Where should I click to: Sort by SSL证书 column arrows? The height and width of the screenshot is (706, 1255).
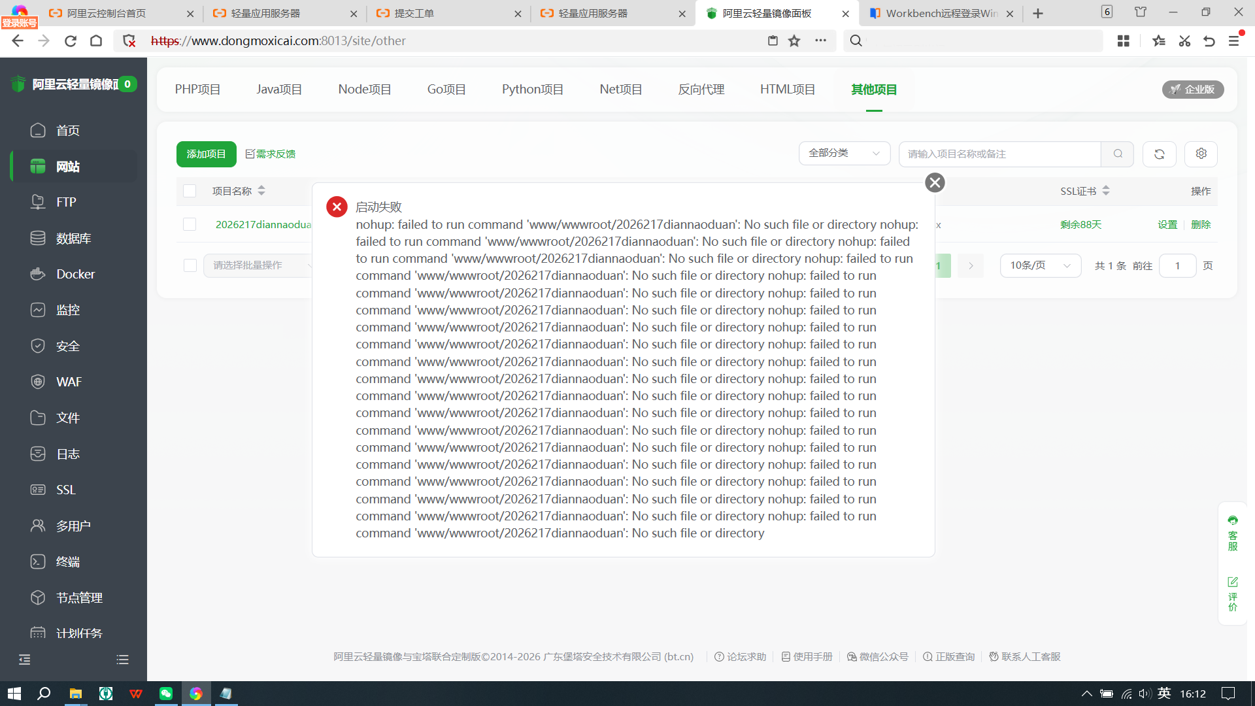point(1106,191)
